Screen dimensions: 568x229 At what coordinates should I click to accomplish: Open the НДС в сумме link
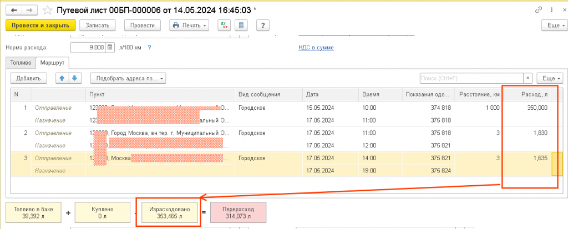(x=316, y=48)
